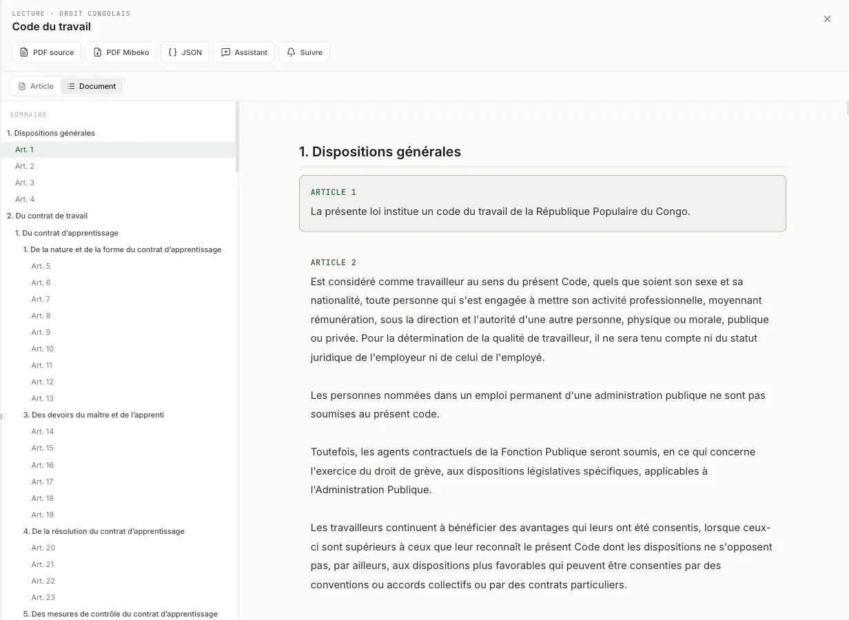
Task: Click the document pane scrollbar
Action: click(847, 107)
